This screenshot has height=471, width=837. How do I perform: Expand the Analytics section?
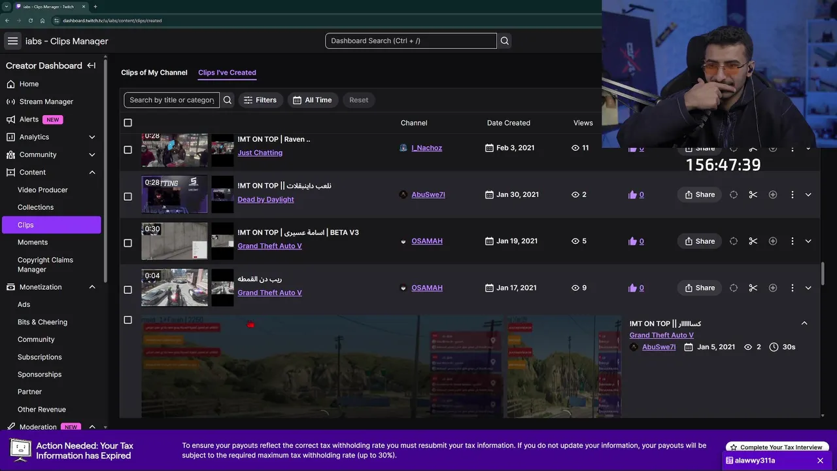pyautogui.click(x=92, y=137)
